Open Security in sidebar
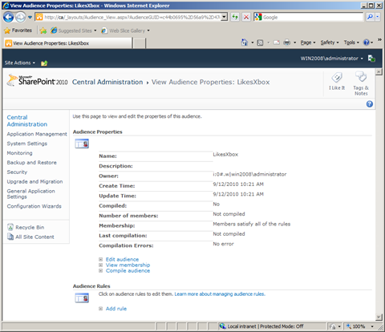The image size is (385, 332). (x=17, y=172)
